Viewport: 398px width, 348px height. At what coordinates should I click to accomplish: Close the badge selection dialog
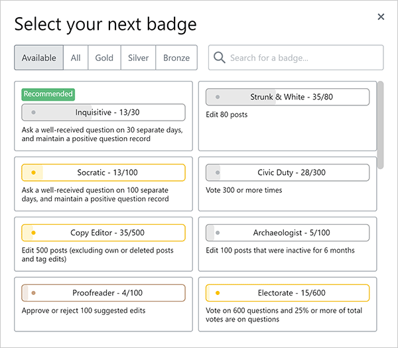(x=381, y=17)
